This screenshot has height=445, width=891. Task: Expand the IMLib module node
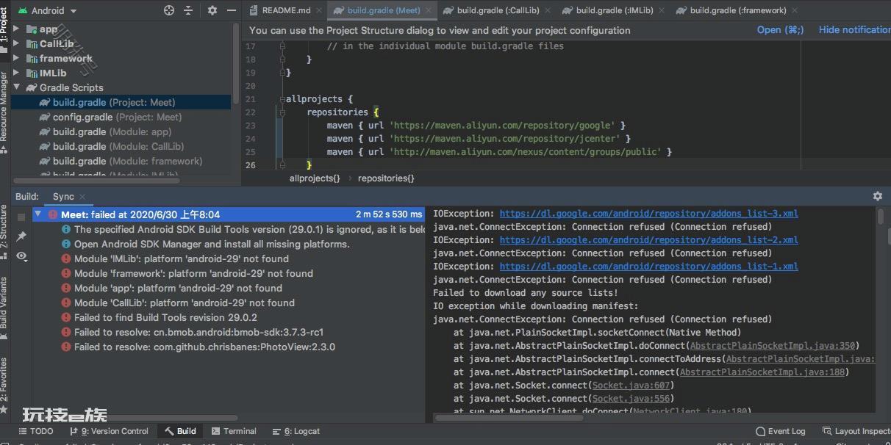16,73
